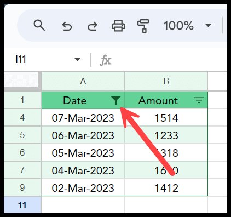Redo the last action
The width and height of the screenshot is (231, 217).
[x=93, y=26]
